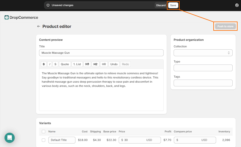Insert a block Quote
Image resolution: width=241 pixels, height=147 pixels.
pos(65,64)
